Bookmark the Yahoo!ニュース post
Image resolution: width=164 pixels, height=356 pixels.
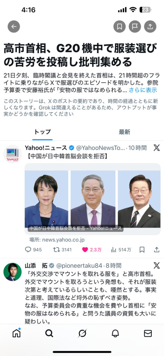[142, 250]
